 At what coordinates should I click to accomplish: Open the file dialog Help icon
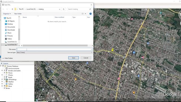click(x=90, y=14)
